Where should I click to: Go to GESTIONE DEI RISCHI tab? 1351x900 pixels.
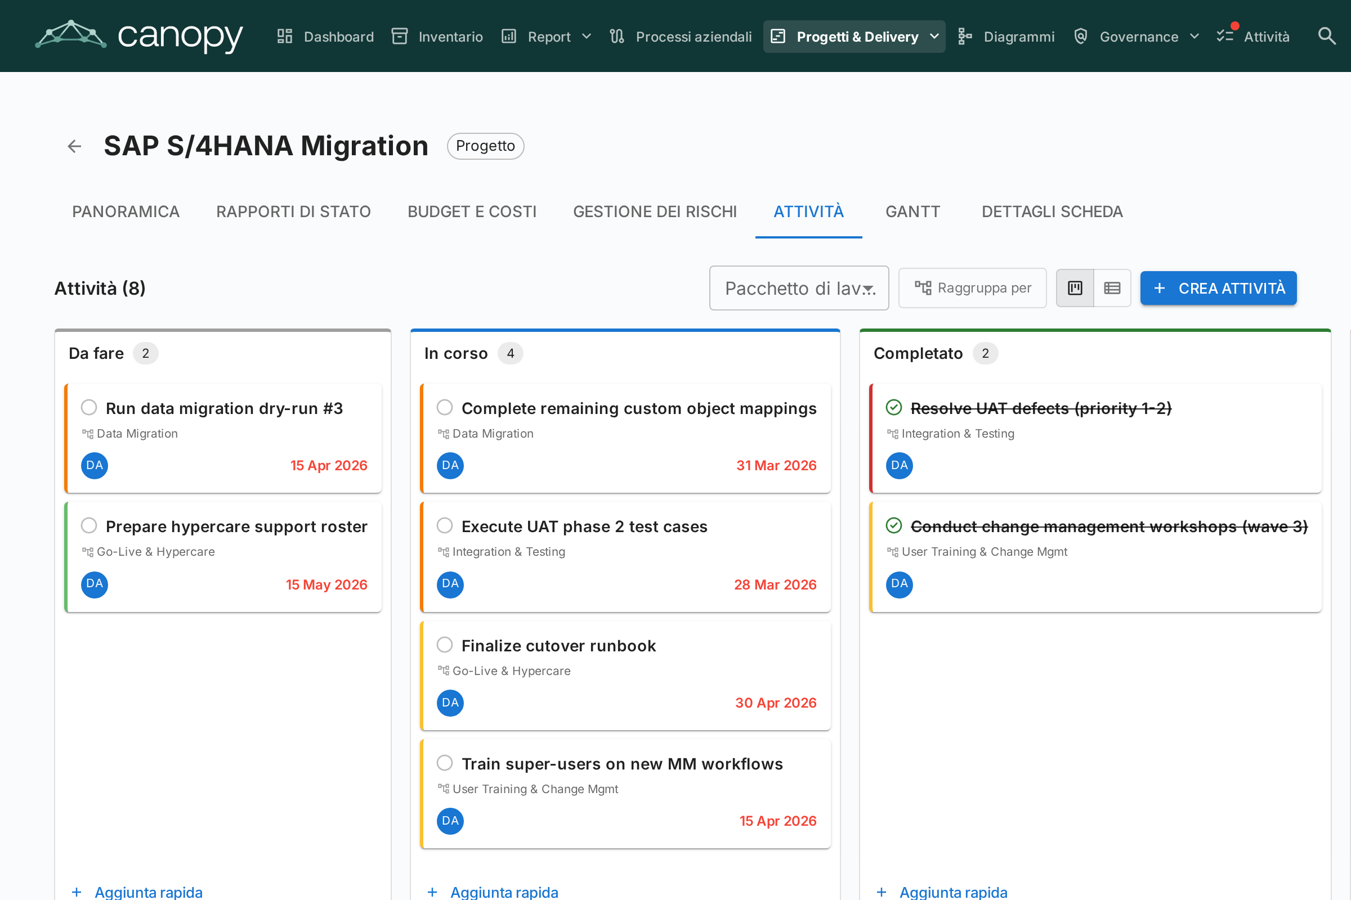pos(655,212)
